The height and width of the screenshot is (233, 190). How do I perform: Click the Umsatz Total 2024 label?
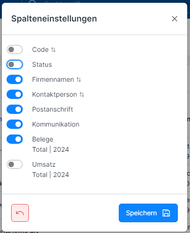click(x=50, y=169)
